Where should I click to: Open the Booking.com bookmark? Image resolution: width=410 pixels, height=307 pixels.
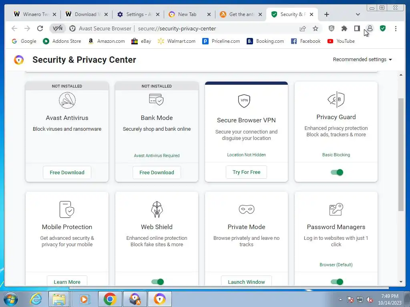pos(265,41)
